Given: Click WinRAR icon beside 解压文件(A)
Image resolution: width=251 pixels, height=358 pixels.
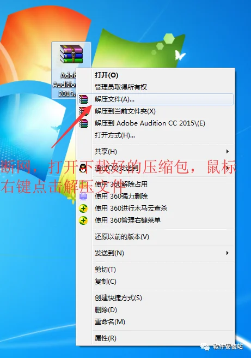Looking at the screenshot, I should click(83, 99).
